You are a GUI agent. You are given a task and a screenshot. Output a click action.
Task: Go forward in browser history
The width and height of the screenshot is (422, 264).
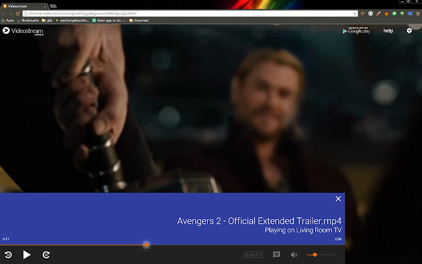[11, 13]
